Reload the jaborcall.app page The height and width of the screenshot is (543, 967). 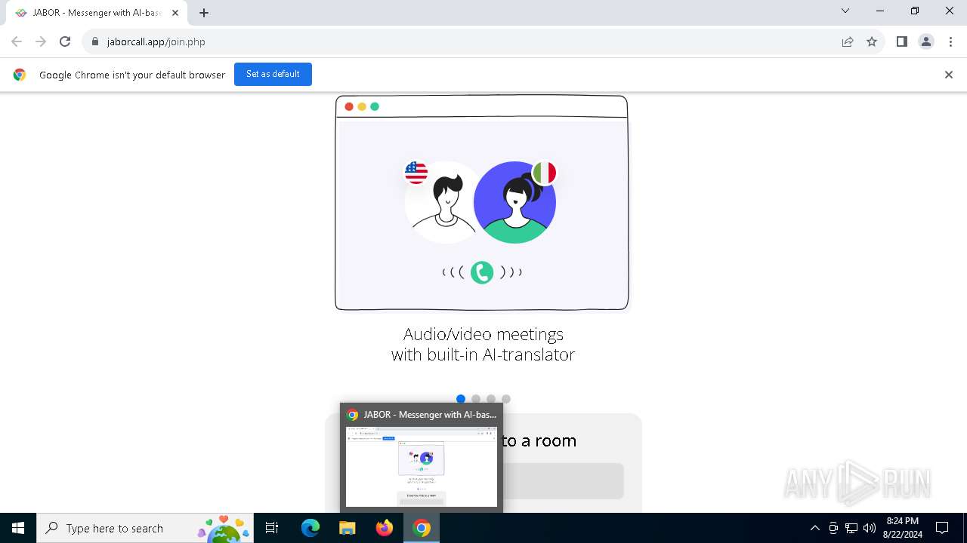(65, 41)
